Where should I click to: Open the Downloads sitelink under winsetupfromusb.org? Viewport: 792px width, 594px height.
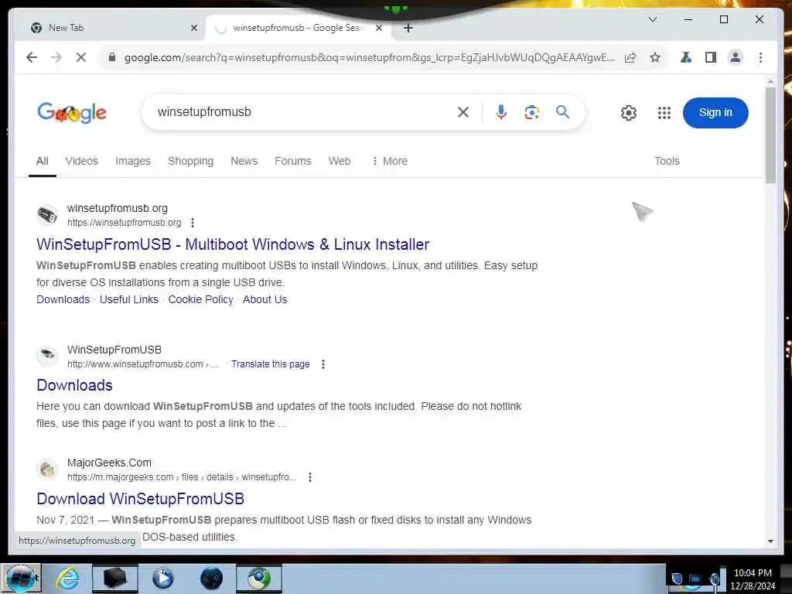click(x=63, y=299)
